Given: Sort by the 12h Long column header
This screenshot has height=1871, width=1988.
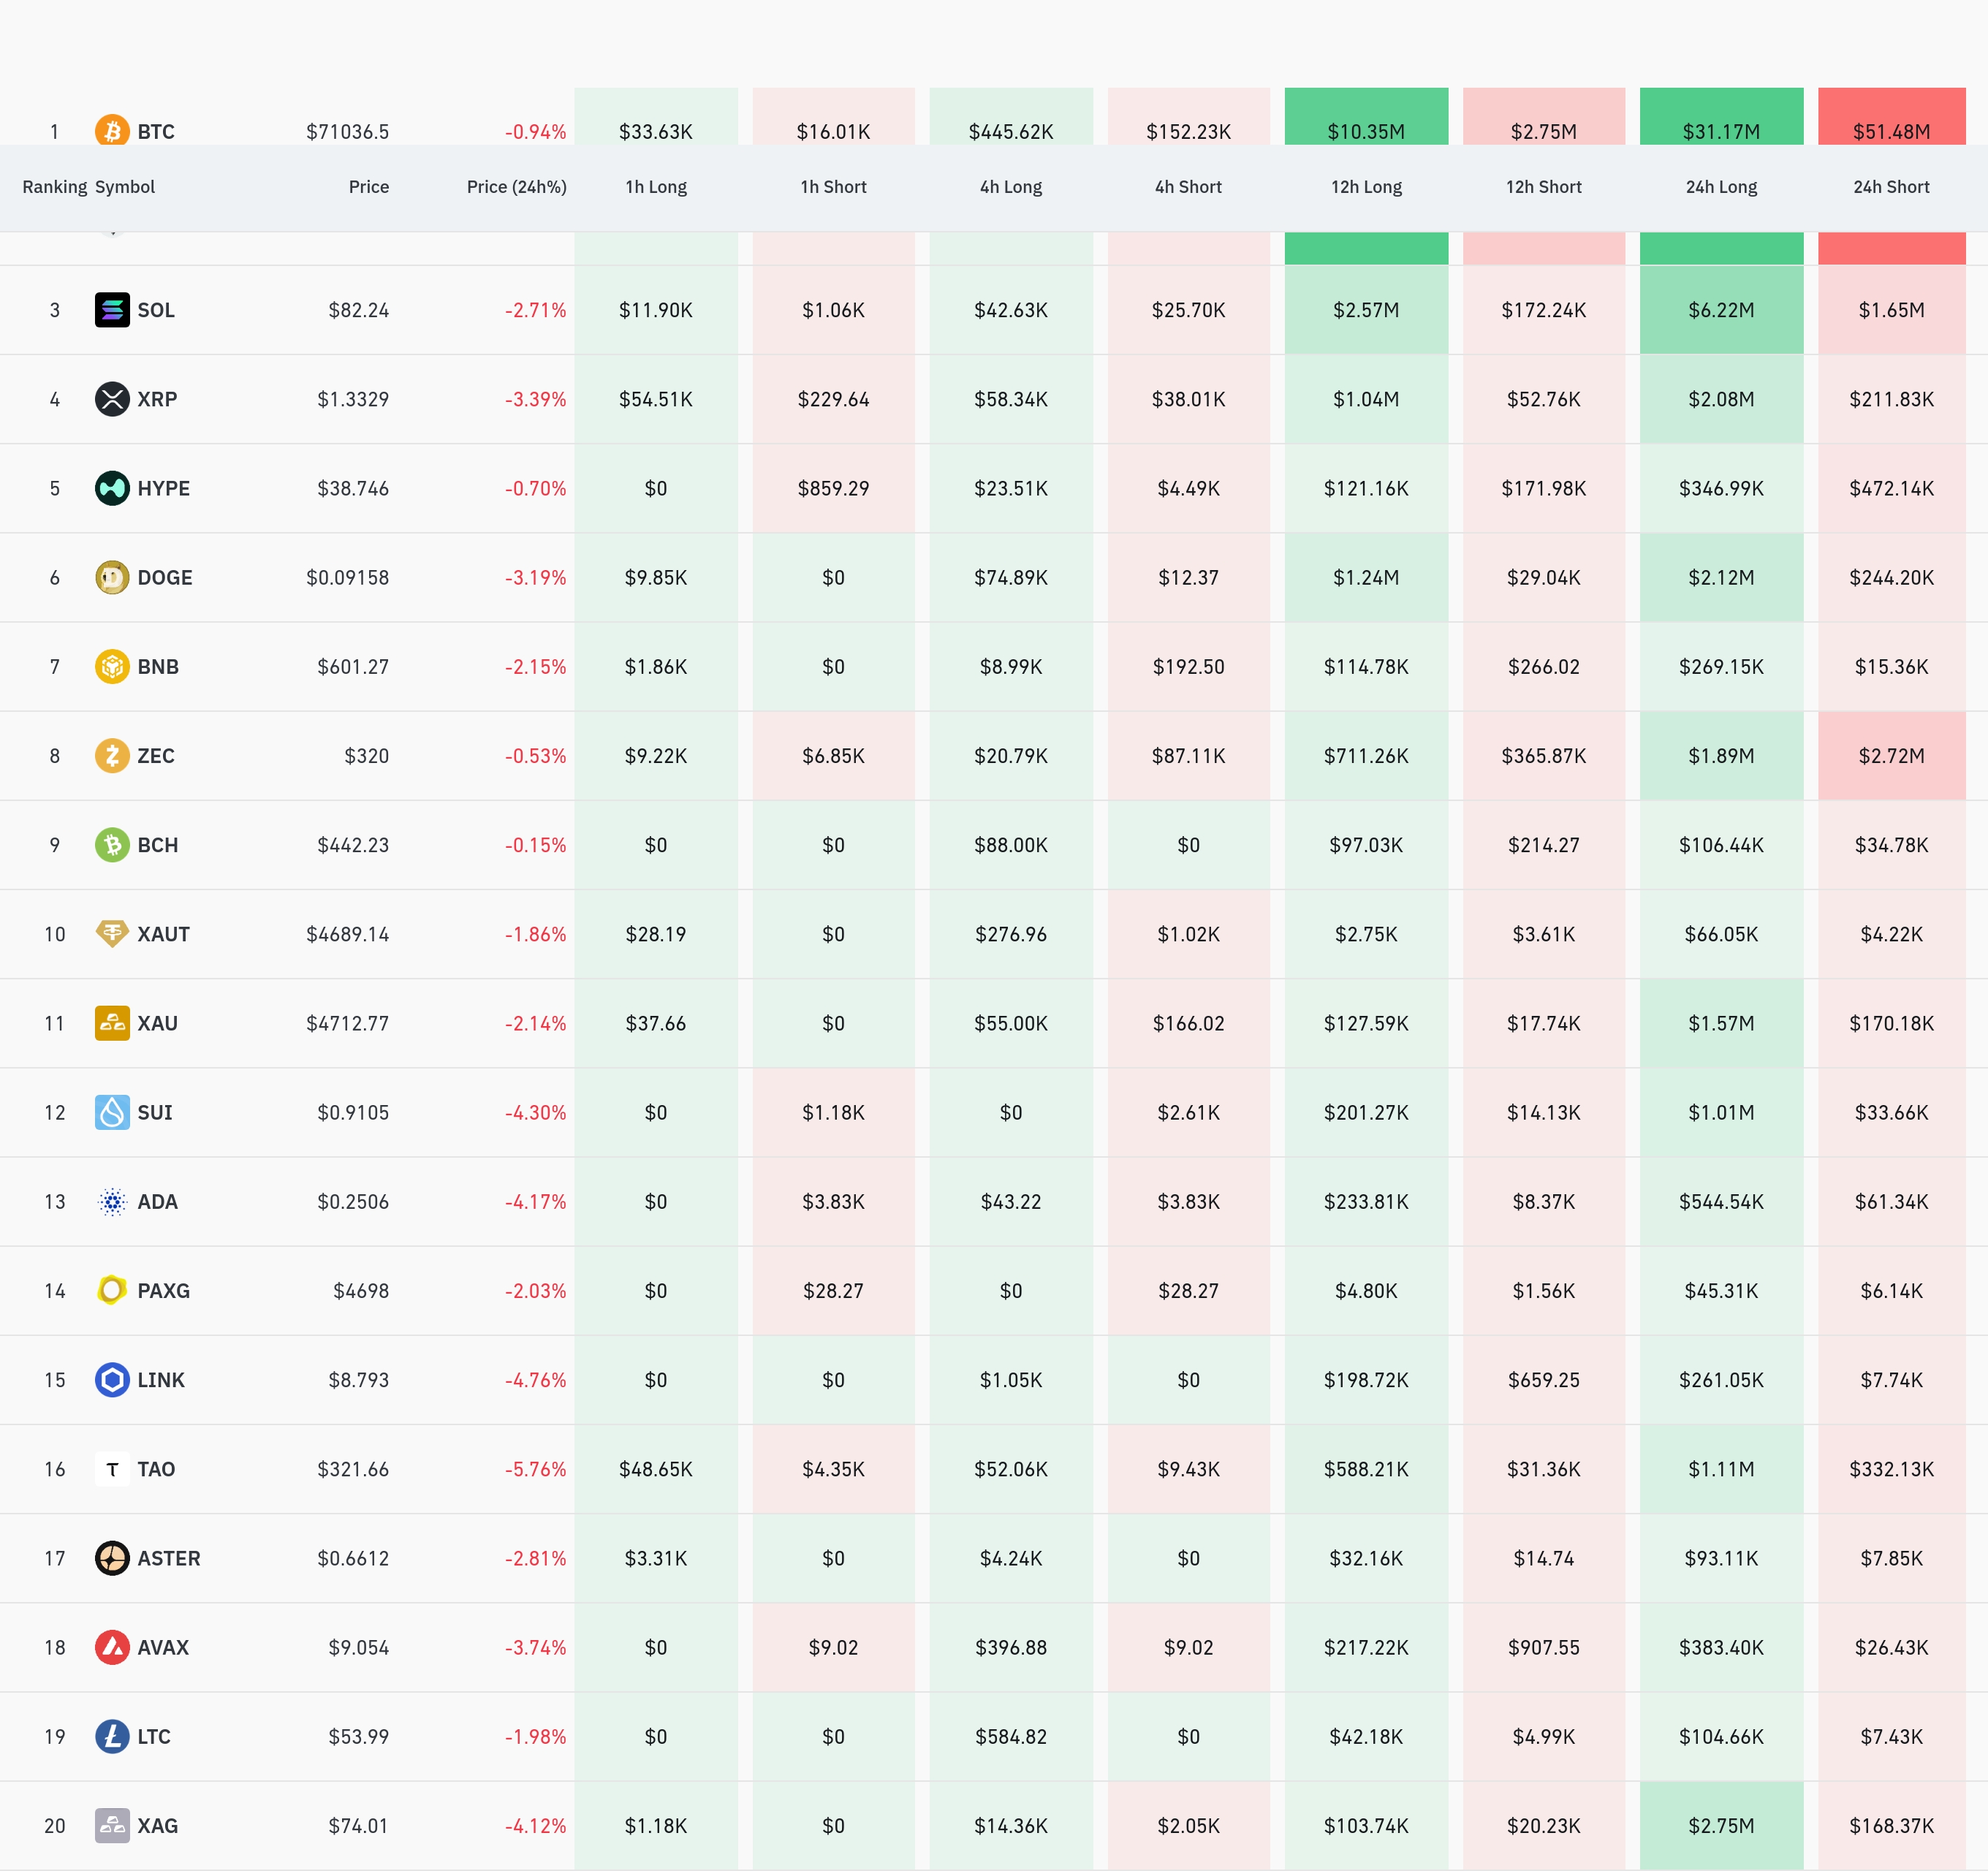Looking at the screenshot, I should [1365, 187].
